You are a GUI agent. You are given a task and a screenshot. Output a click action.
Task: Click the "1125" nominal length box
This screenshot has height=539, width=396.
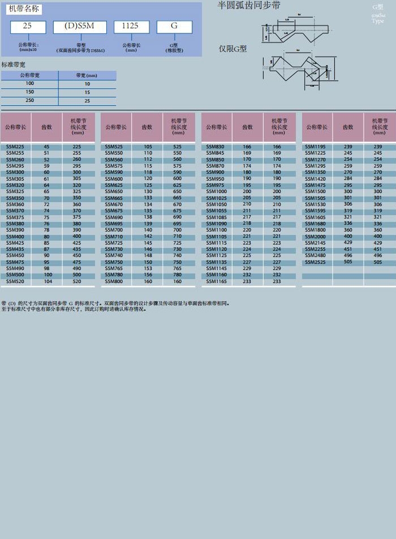(x=131, y=27)
